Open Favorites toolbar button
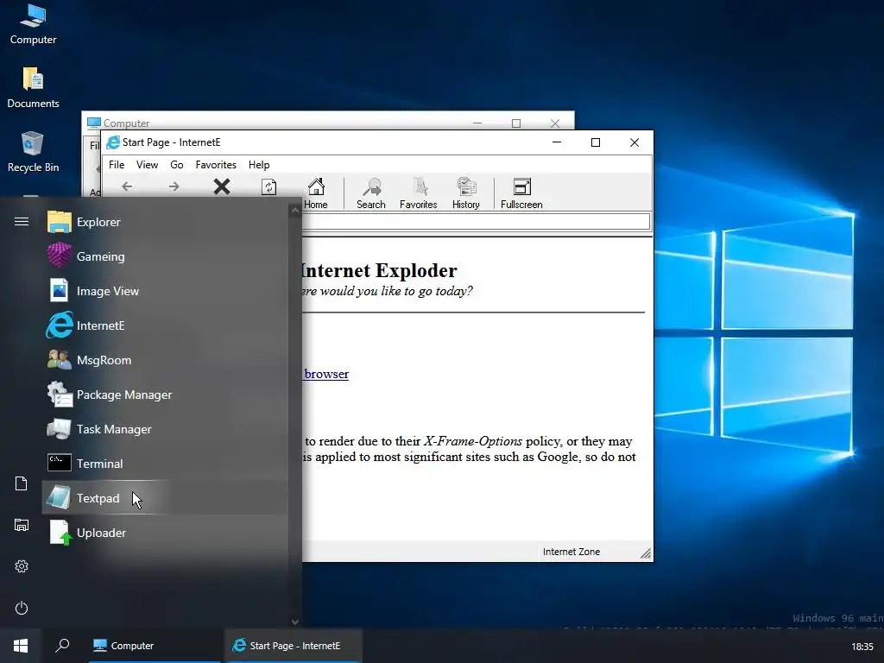This screenshot has height=663, width=884. [419, 193]
